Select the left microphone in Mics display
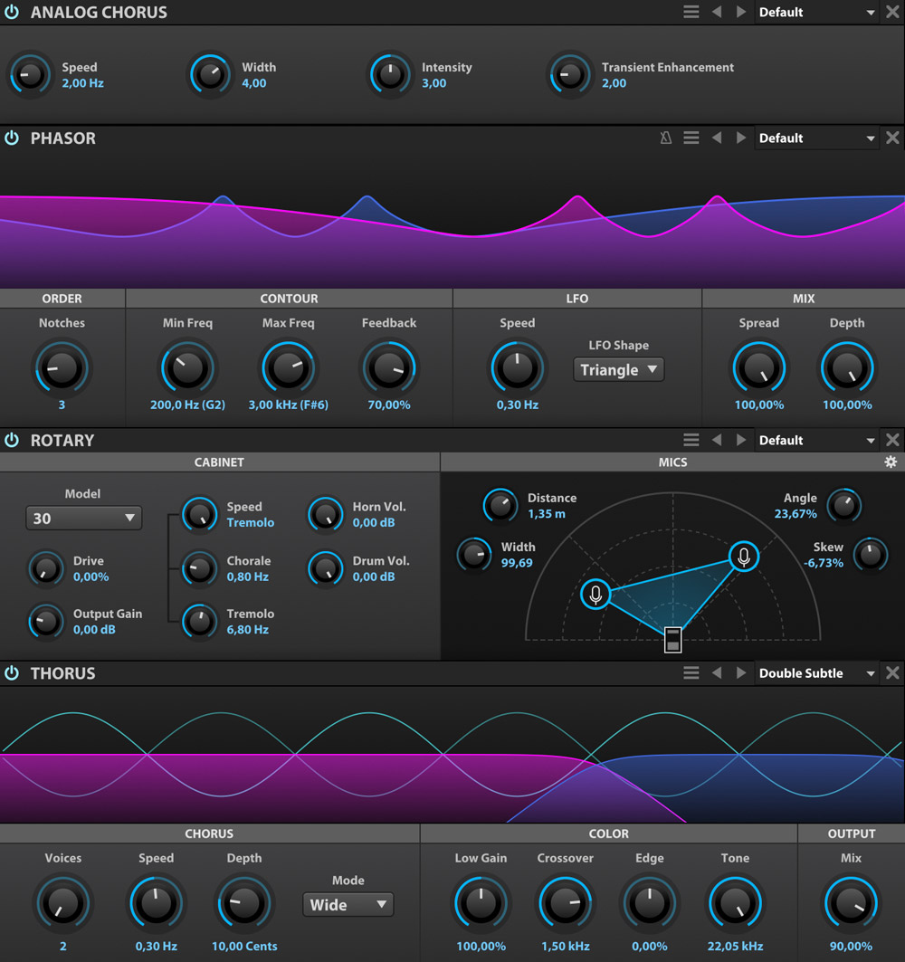The image size is (905, 962). [595, 594]
